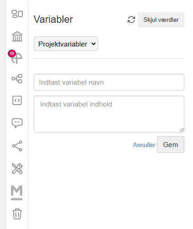Open the hierarchy tree diagram icon

pyautogui.click(x=17, y=78)
